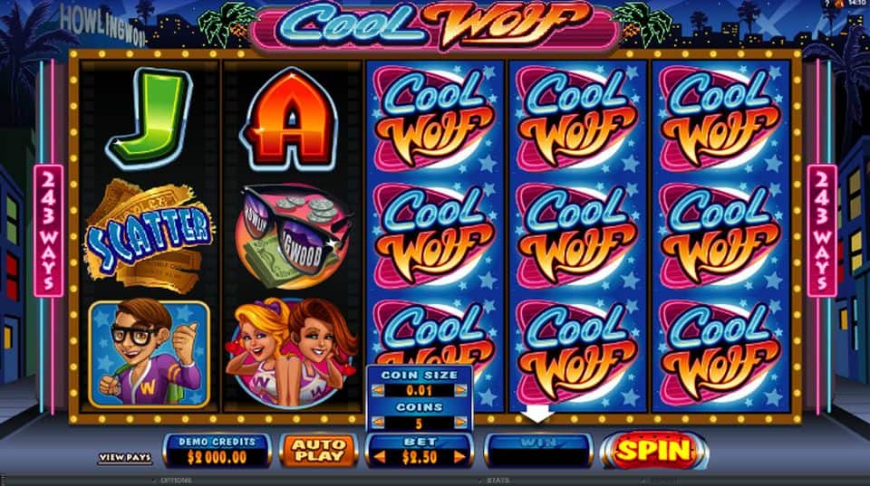Decrease coin size with the left arrow
The width and height of the screenshot is (870, 486).
pyautogui.click(x=378, y=390)
